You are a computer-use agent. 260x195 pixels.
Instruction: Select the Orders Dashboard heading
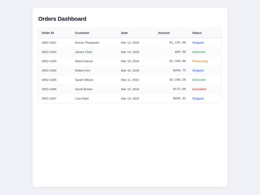point(62,19)
